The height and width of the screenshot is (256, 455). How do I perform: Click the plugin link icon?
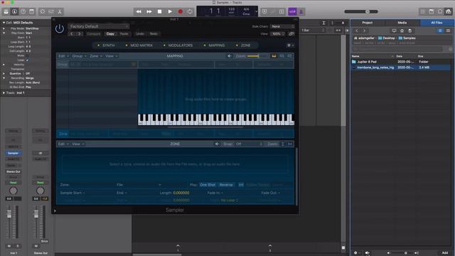291,34
